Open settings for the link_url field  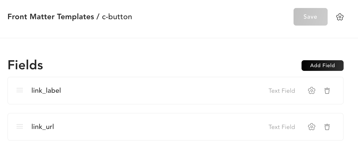pyautogui.click(x=312, y=127)
